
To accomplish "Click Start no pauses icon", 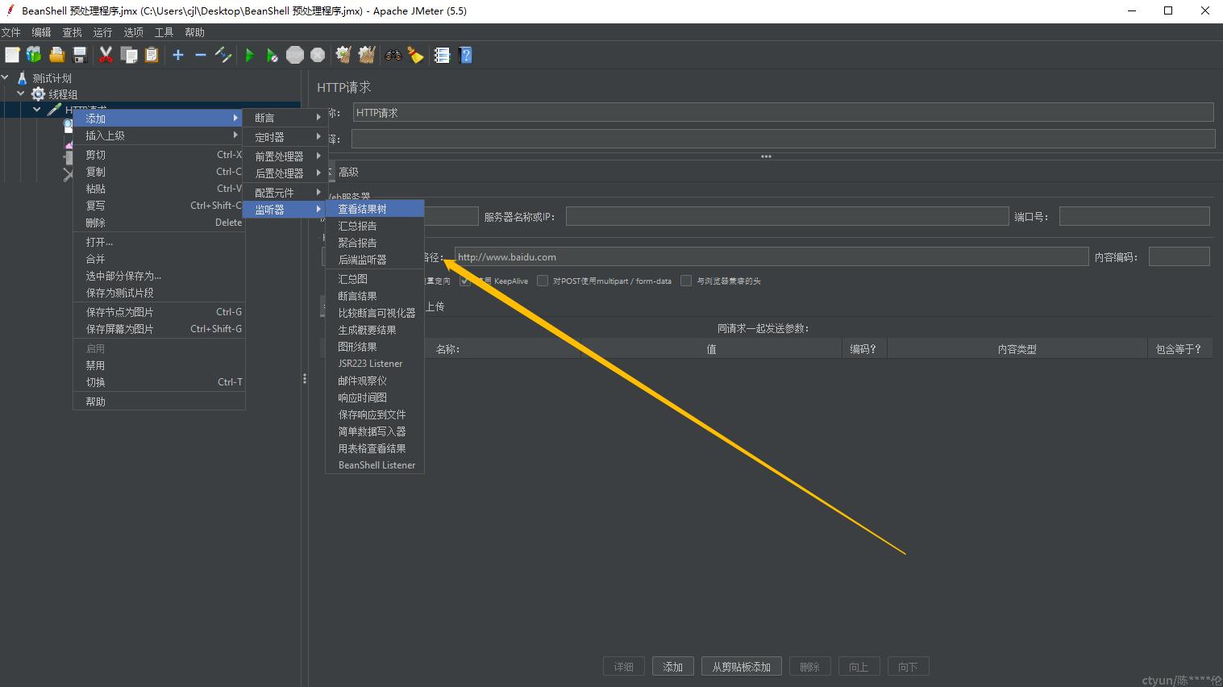I will pyautogui.click(x=272, y=55).
